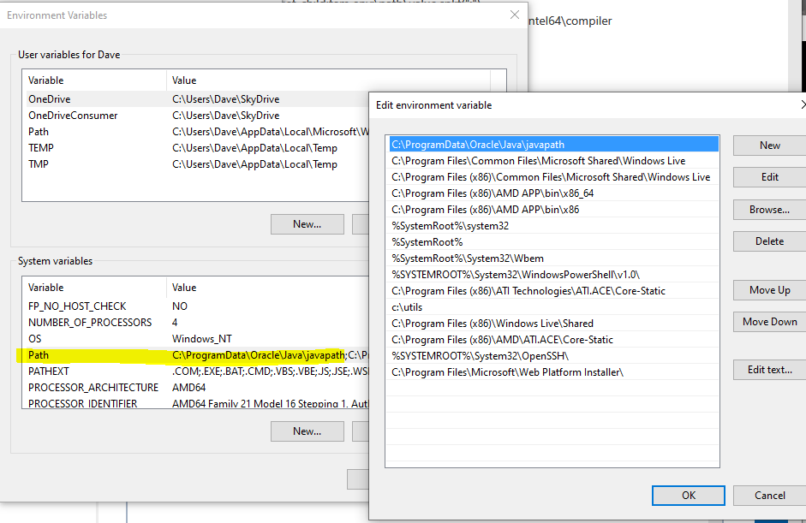Select the %SystemRoot%\system32 entry
Screen dimensions: 806x523
552,226
